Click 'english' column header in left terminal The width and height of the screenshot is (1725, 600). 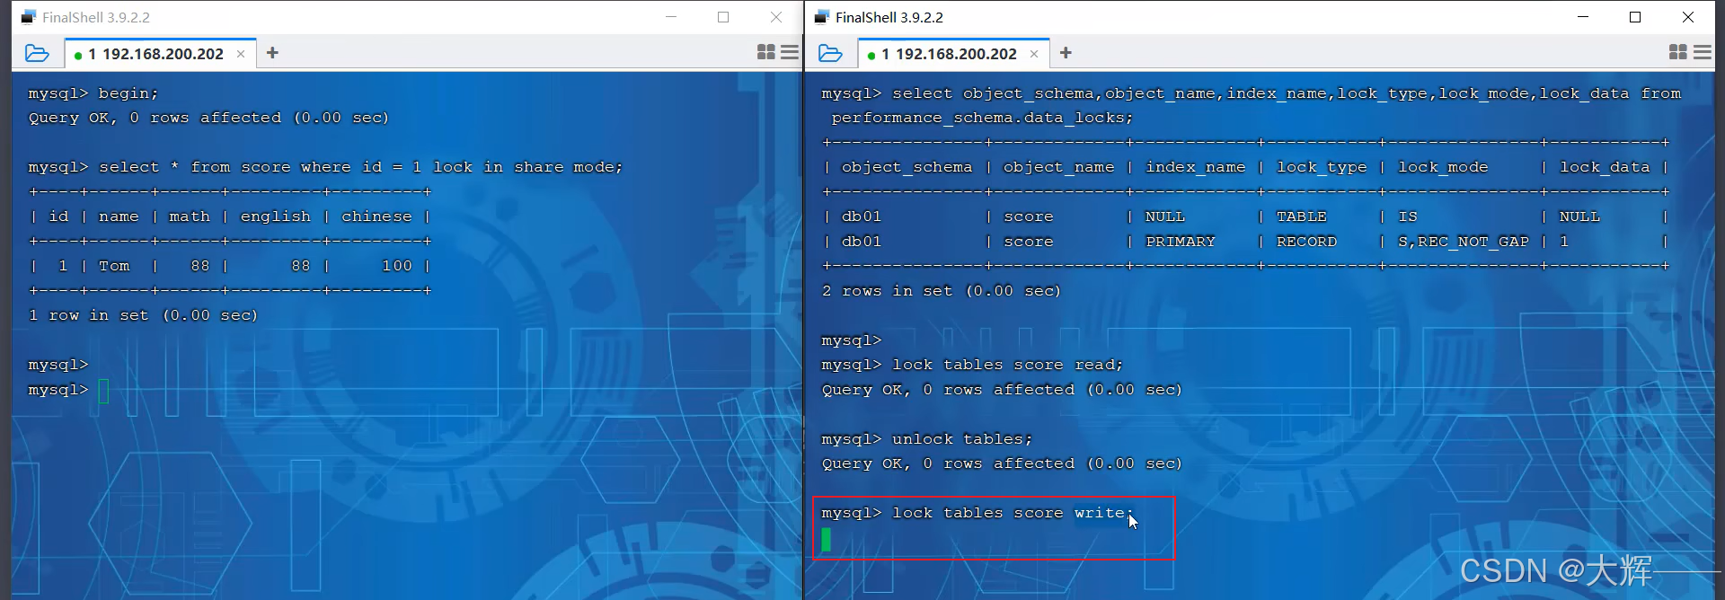276,216
